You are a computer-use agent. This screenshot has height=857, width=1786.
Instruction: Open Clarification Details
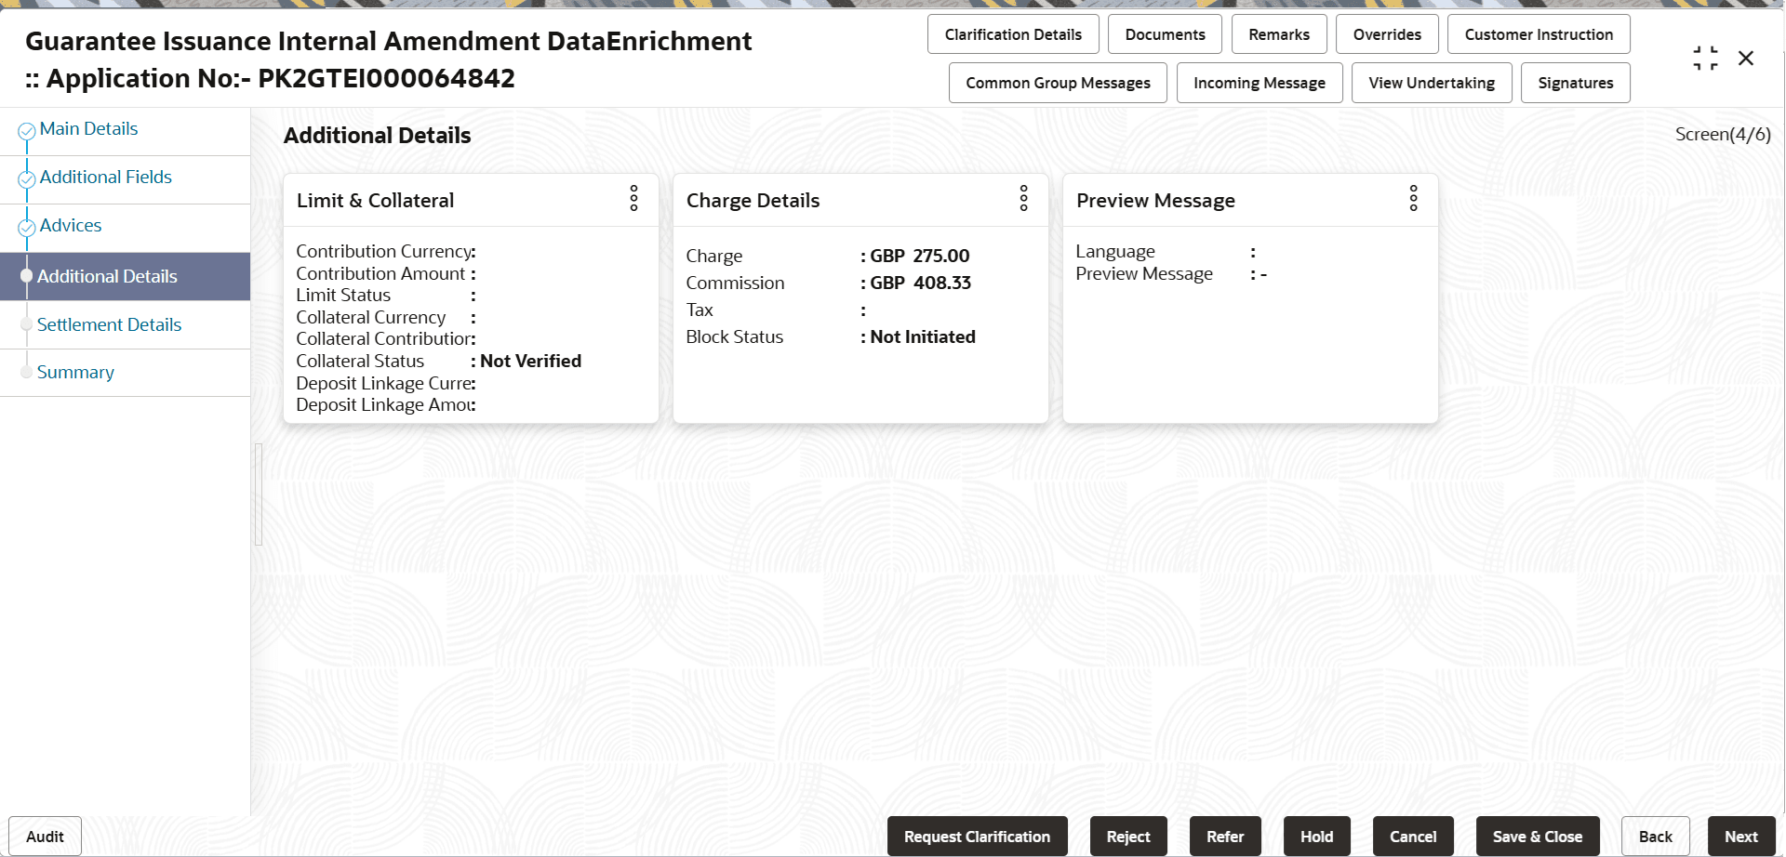1013,34
